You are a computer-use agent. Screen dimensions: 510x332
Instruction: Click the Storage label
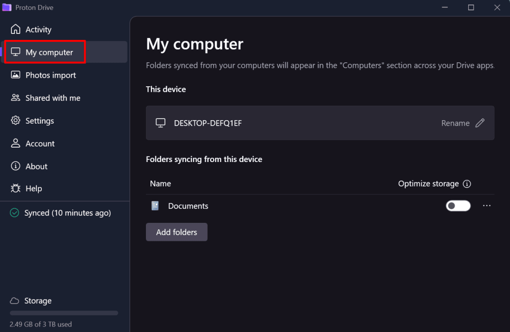point(38,301)
